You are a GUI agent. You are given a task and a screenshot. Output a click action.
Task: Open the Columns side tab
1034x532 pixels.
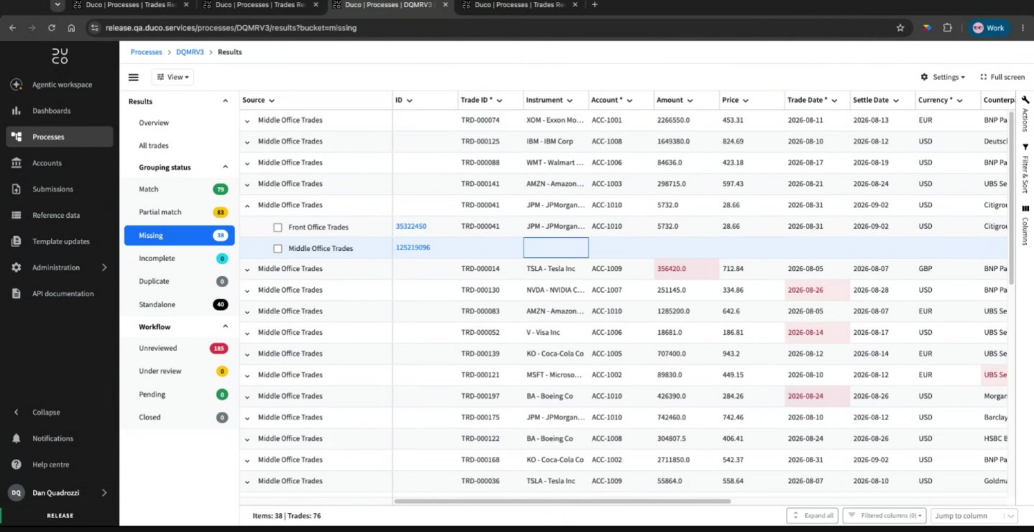coord(1025,226)
